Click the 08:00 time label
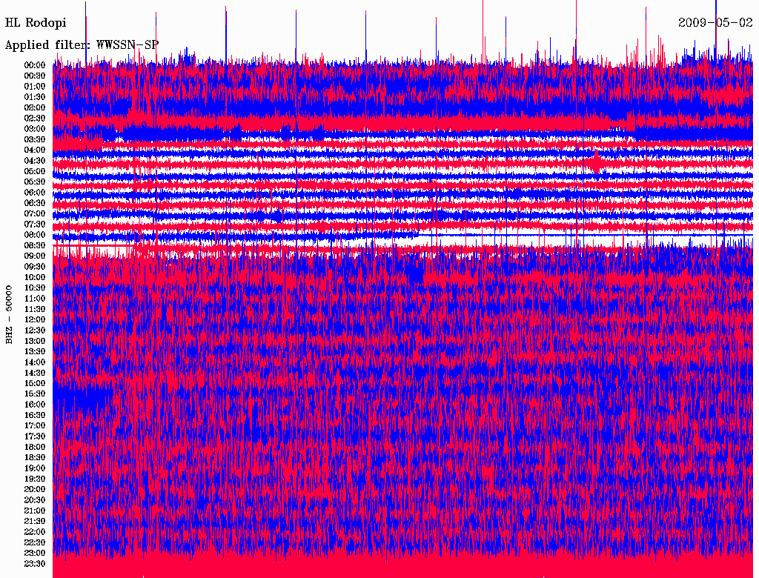Image resolution: width=759 pixels, height=578 pixels. [36, 235]
